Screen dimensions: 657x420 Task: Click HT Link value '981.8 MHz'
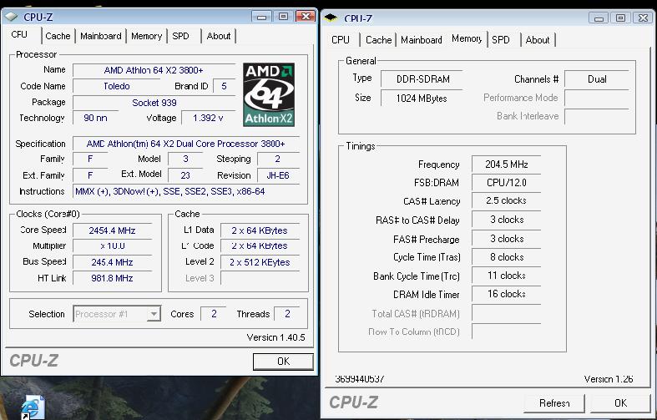tap(112, 278)
